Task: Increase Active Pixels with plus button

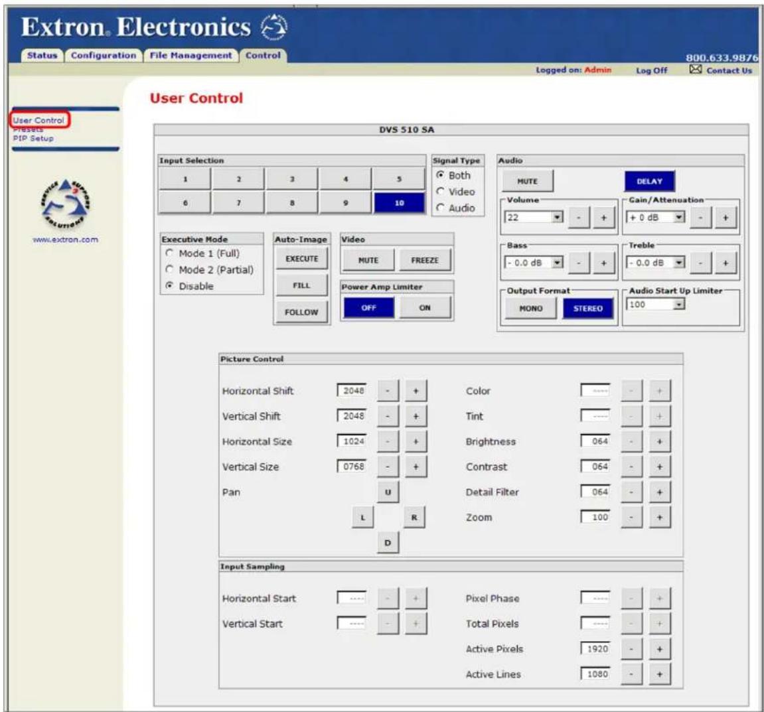Action: (x=660, y=649)
